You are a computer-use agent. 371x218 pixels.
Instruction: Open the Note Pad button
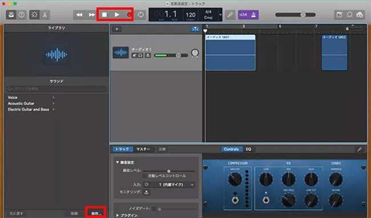(339, 15)
